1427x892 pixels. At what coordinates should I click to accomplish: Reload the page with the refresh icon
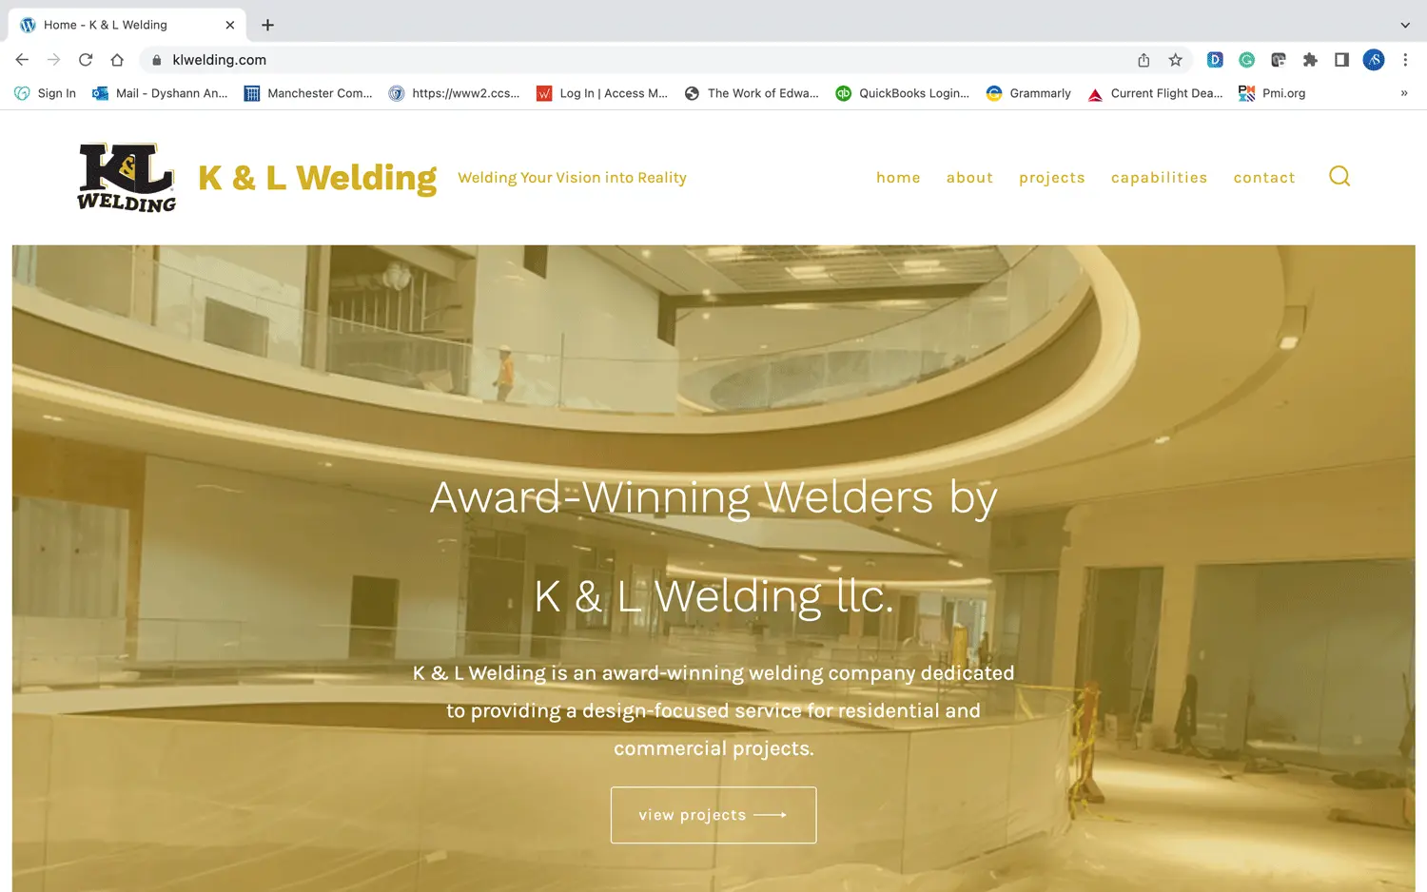[86, 60]
